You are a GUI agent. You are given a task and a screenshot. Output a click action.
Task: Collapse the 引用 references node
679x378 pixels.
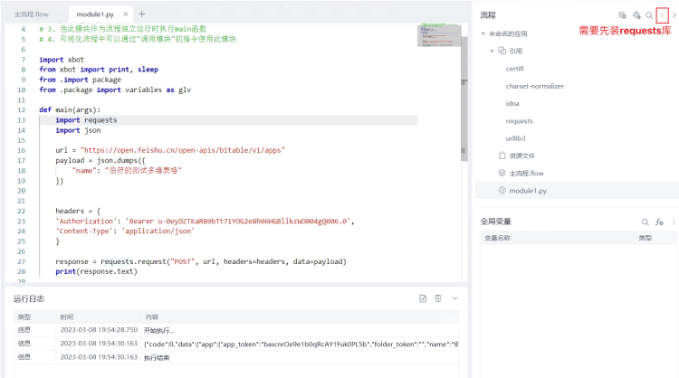(x=493, y=52)
